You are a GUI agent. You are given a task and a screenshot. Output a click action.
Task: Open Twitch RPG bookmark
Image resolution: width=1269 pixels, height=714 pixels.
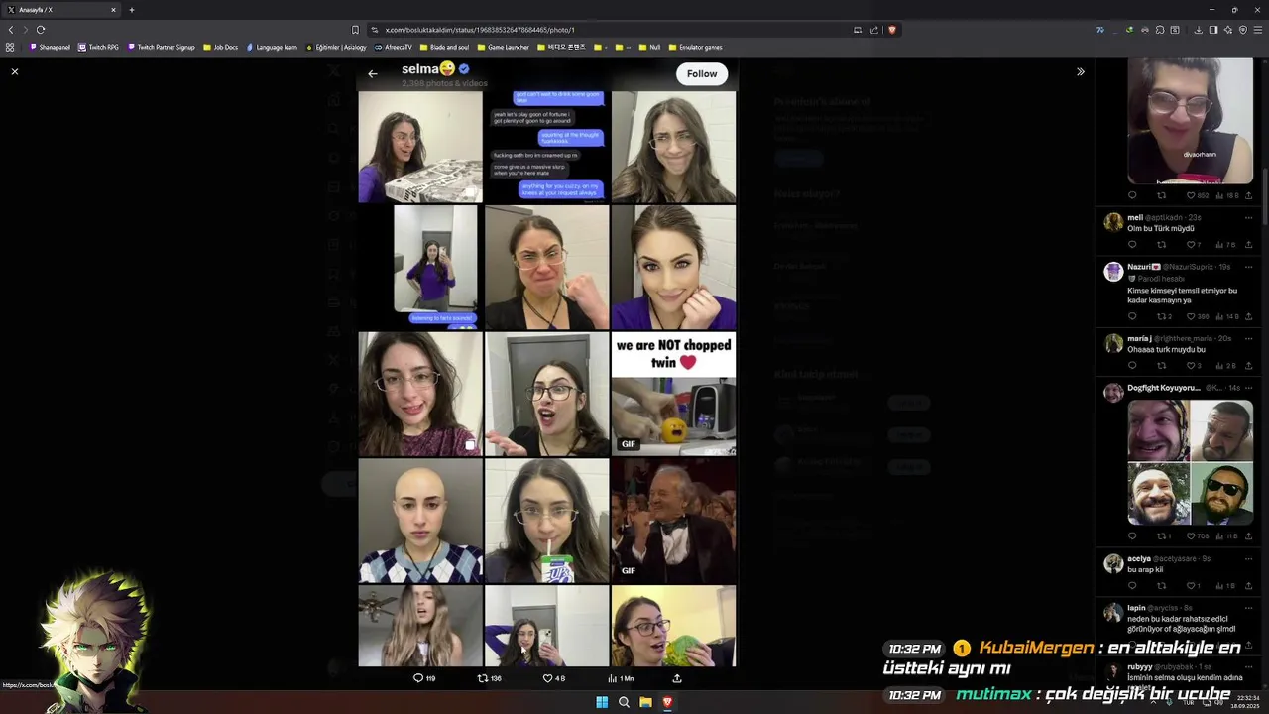pos(99,47)
